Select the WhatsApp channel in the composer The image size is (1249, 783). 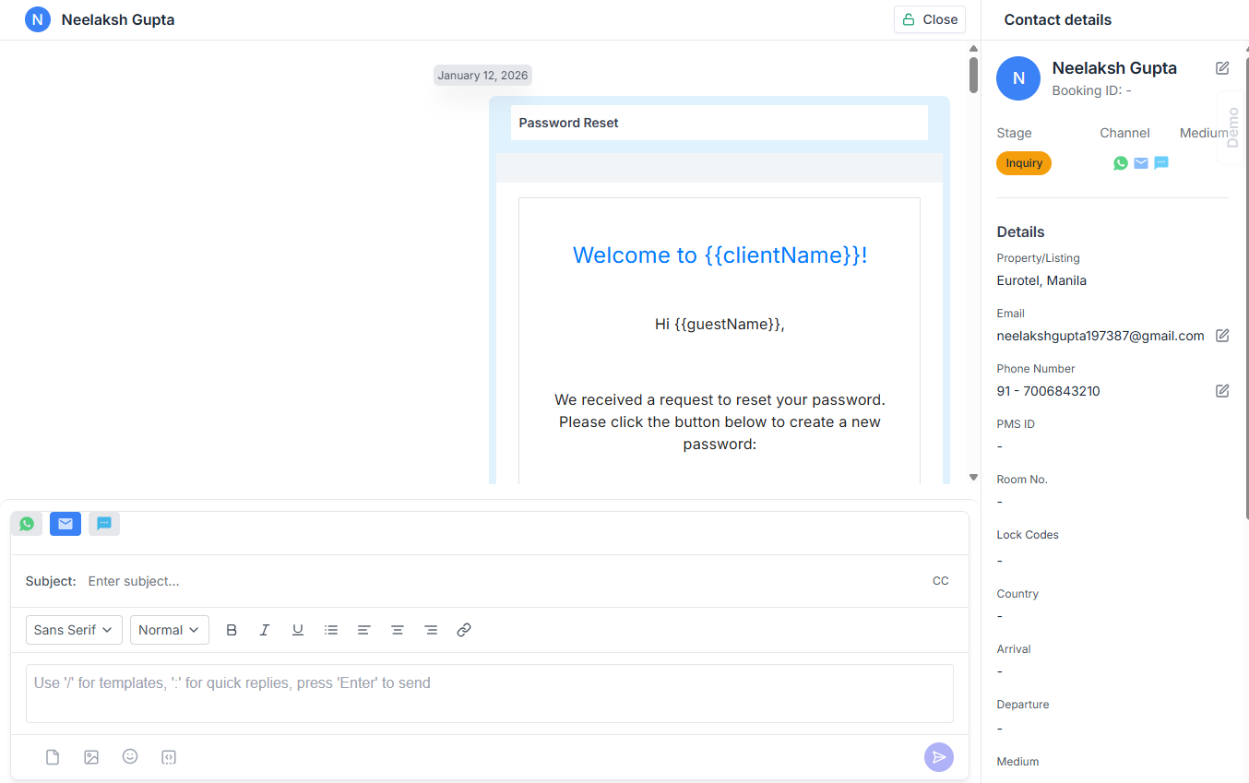coord(27,523)
